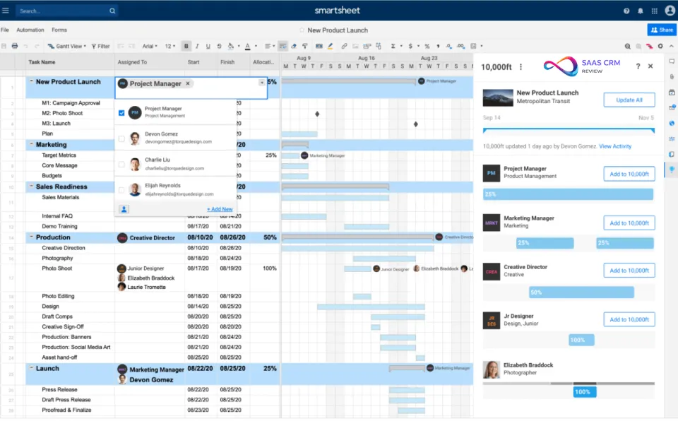Open the font size dropdown
This screenshot has height=426, width=678.
tap(169, 45)
